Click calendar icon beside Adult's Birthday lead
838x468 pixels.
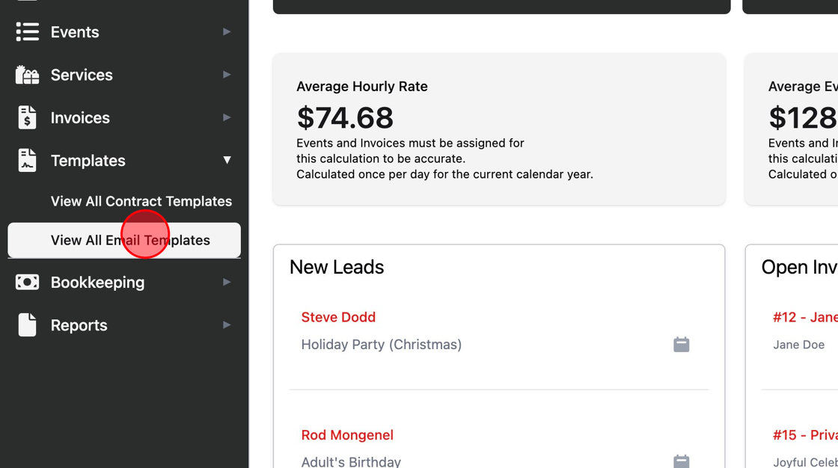tap(681, 461)
